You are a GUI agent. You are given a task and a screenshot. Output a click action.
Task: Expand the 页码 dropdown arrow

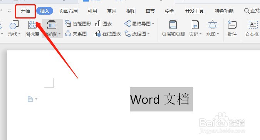click(200, 34)
